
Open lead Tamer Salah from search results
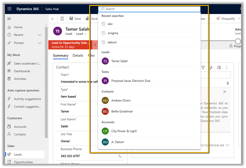[x=149, y=61]
